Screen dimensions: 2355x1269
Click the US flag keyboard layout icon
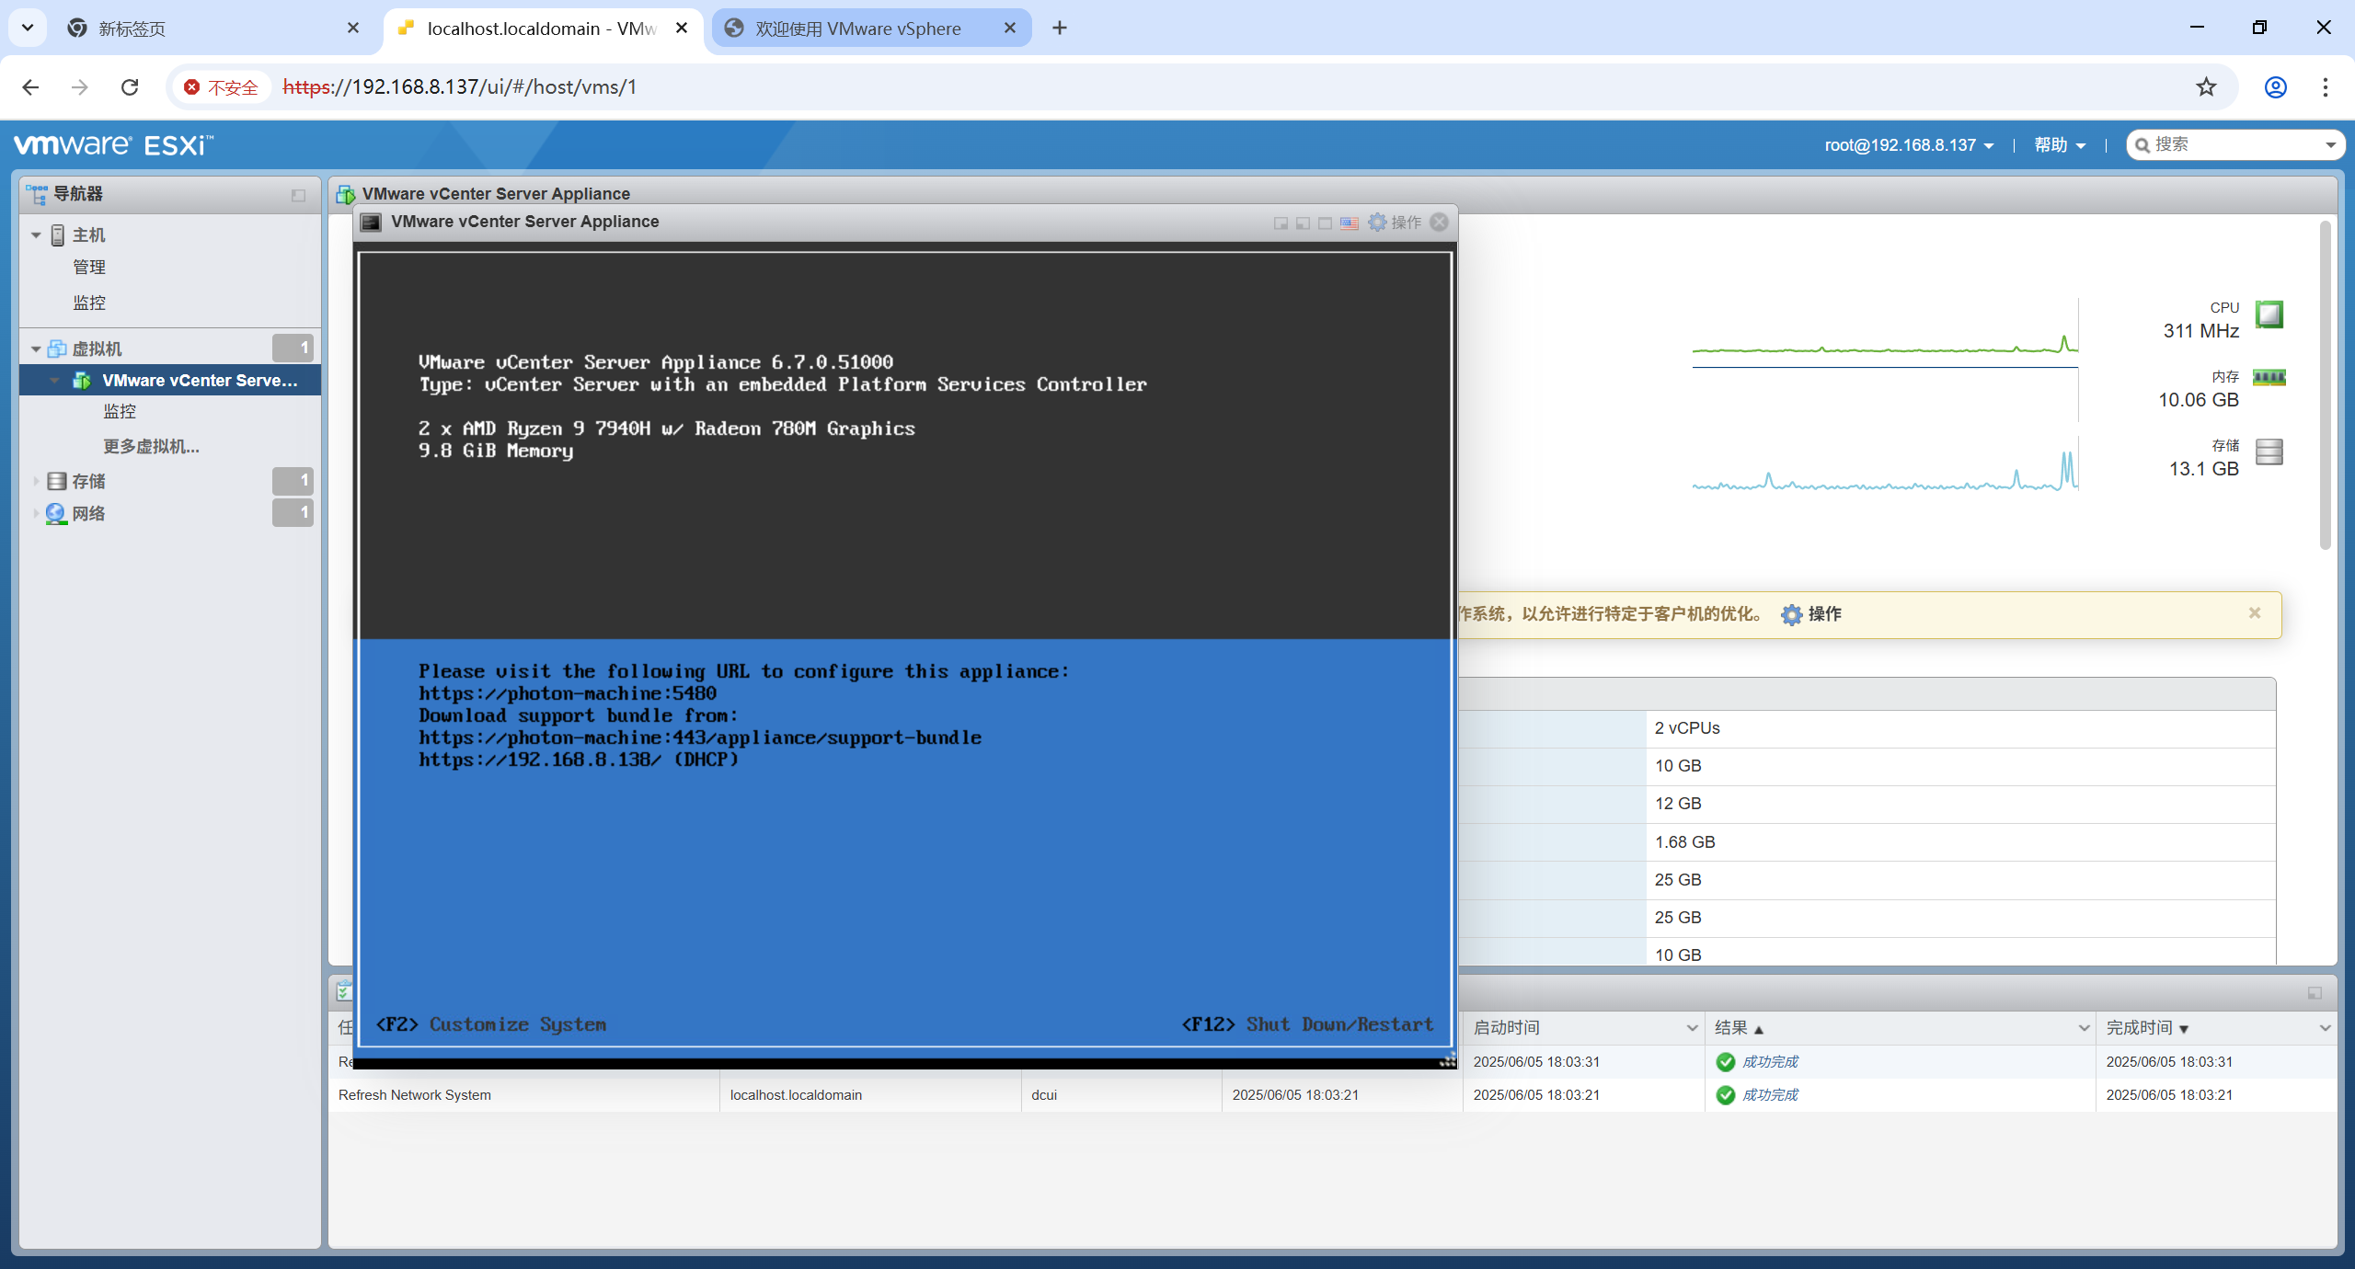point(1350,223)
